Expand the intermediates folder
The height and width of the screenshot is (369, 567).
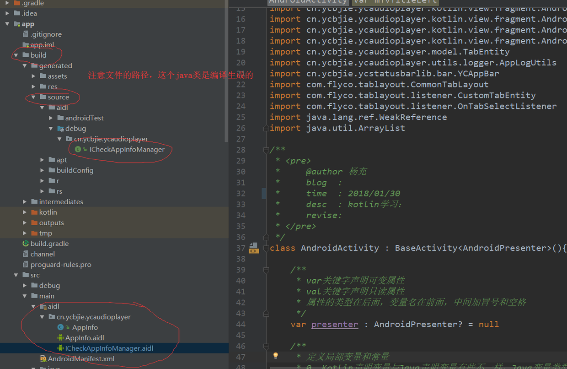coord(25,201)
